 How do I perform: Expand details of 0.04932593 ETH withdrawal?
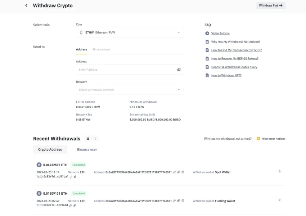[280, 171]
